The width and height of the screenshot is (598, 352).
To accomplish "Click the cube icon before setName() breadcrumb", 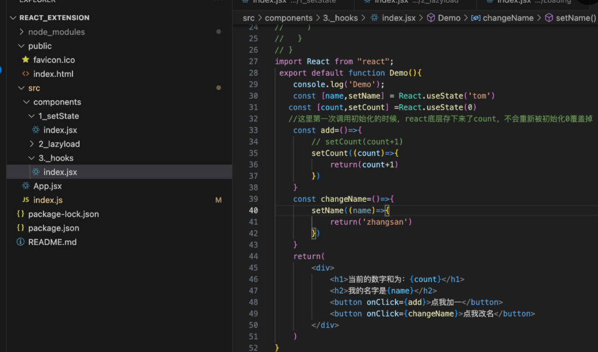I will coord(549,18).
